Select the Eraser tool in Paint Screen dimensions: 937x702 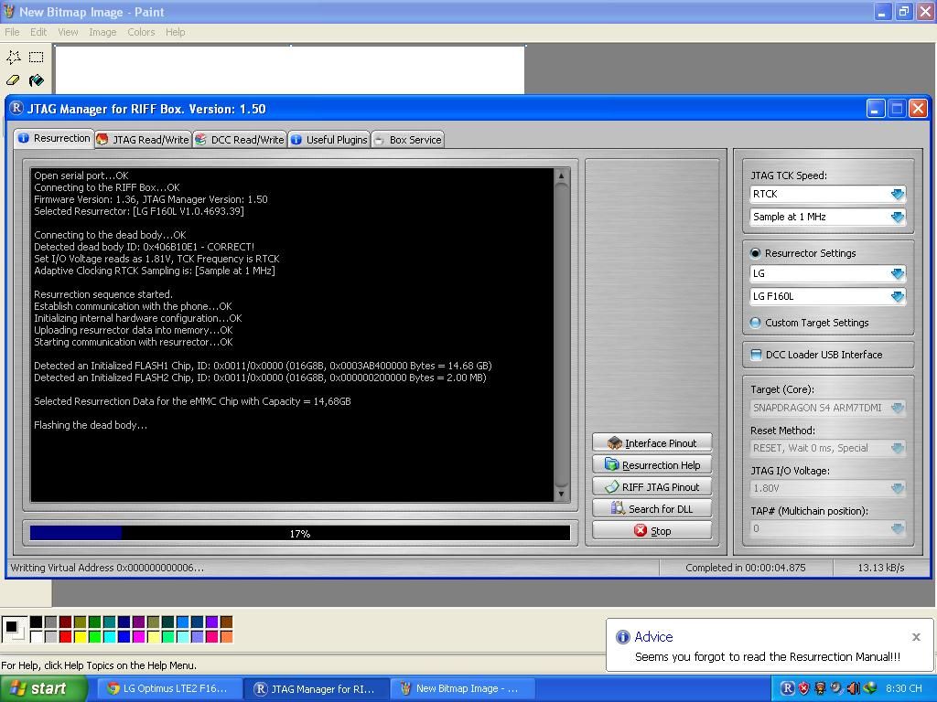pos(13,80)
